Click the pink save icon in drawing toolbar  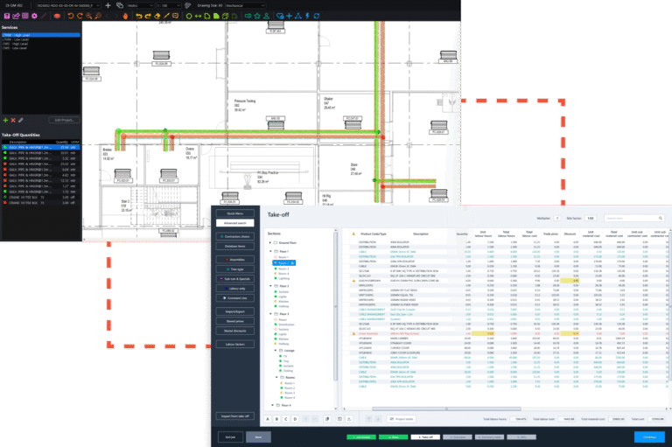tap(7, 16)
